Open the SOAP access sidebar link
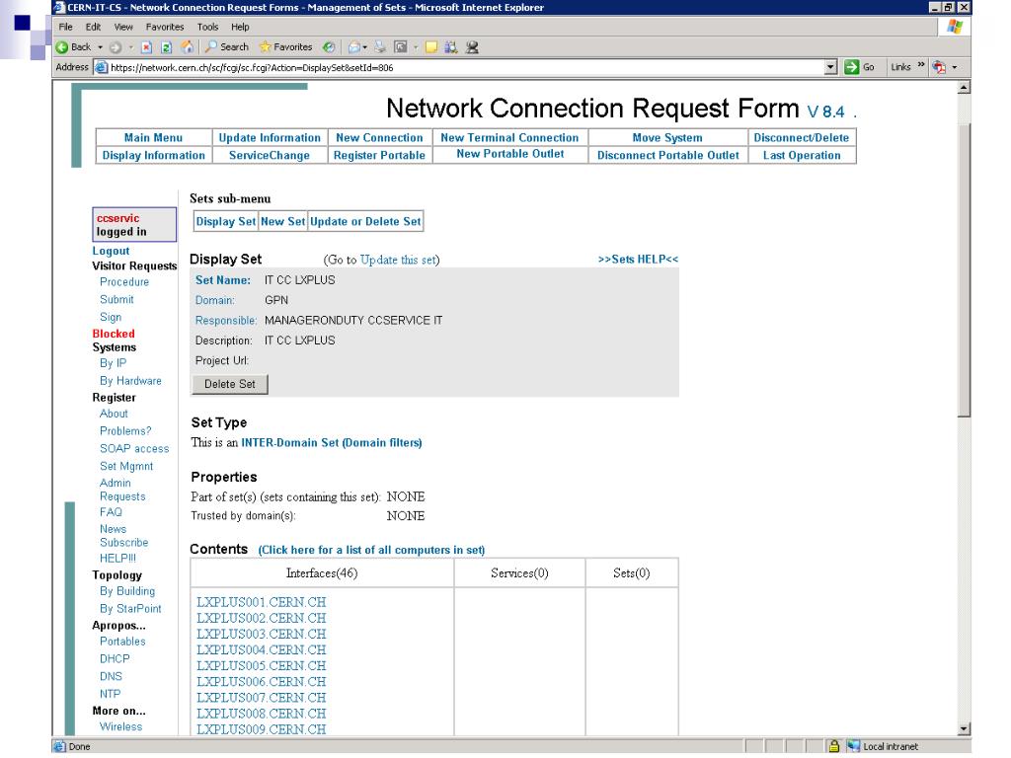Image resolution: width=1011 pixels, height=758 pixels. 134,449
